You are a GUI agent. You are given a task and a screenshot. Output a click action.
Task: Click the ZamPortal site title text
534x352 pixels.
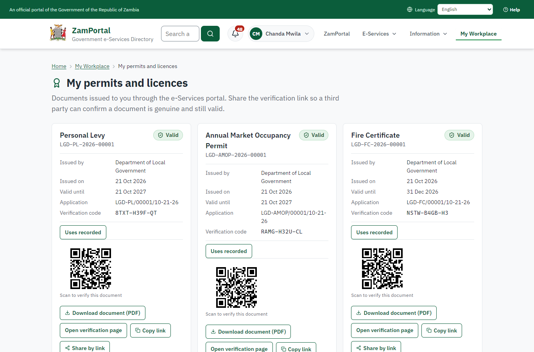(91, 31)
